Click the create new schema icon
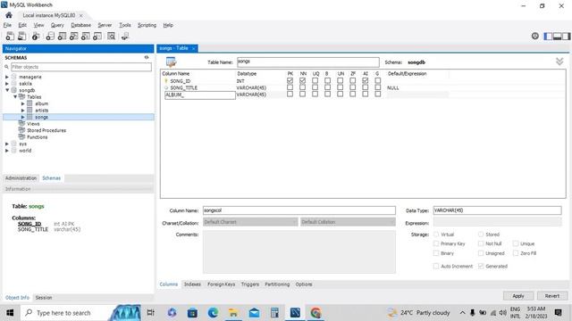Screen dimensions: 572x321 coord(50,36)
